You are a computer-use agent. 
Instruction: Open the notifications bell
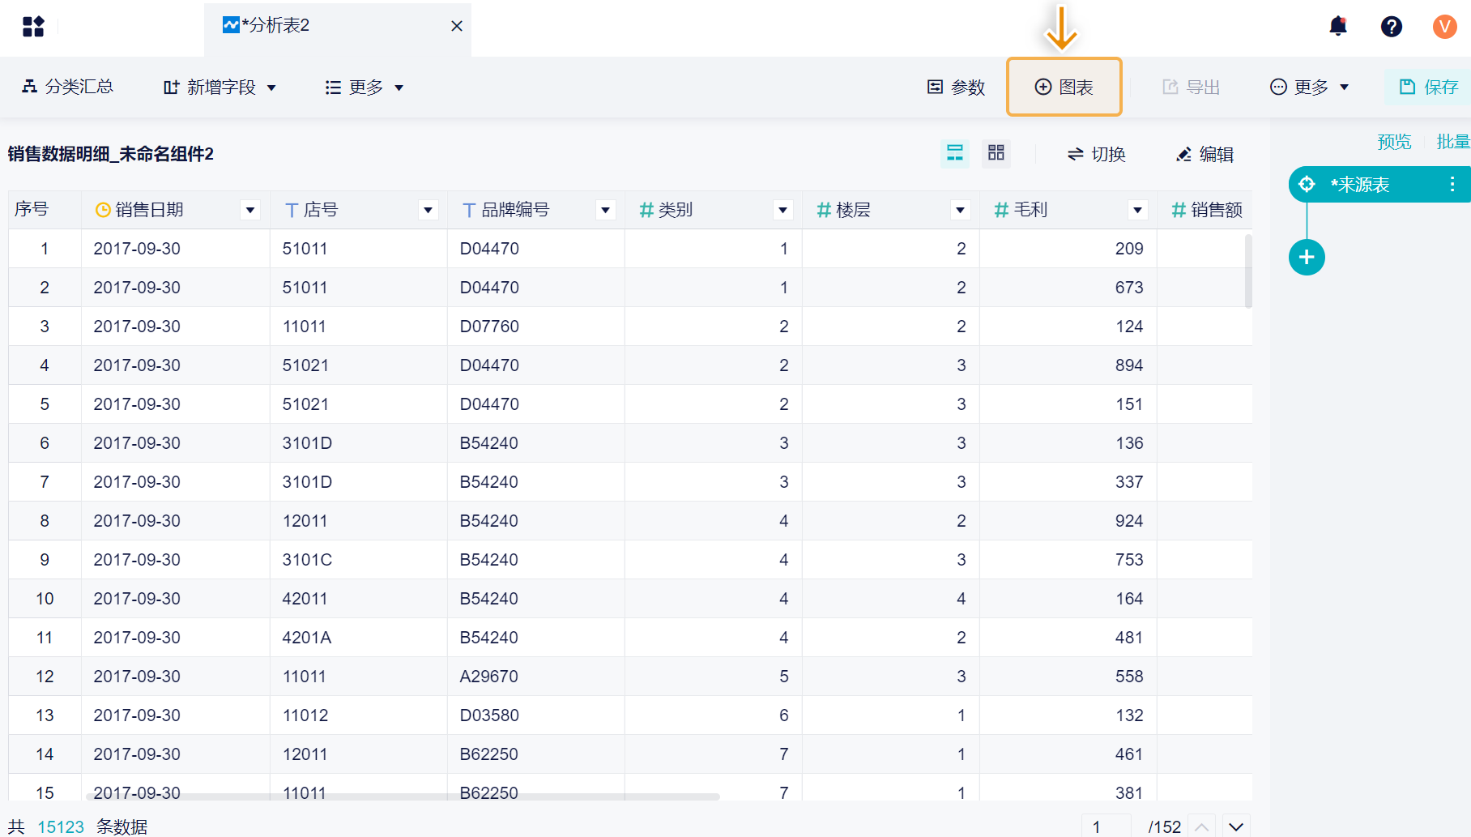(1338, 27)
